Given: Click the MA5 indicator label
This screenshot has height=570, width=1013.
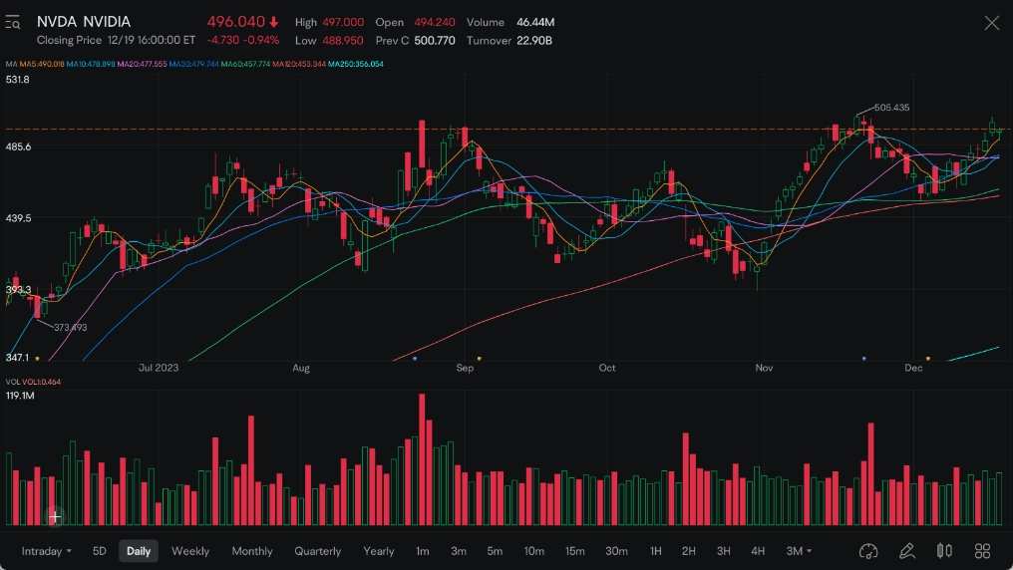Looking at the screenshot, I should click(41, 64).
